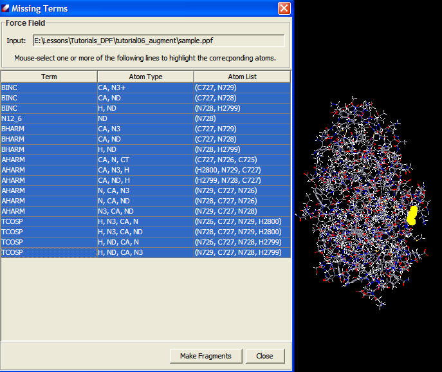This screenshot has height=372, width=442.
Task: Click the Make Fragments button
Action: tap(205, 356)
